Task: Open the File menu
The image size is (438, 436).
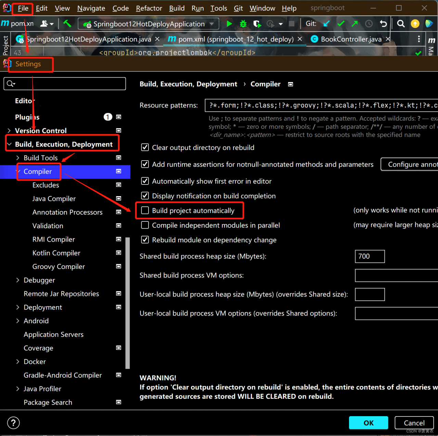Action: (23, 8)
